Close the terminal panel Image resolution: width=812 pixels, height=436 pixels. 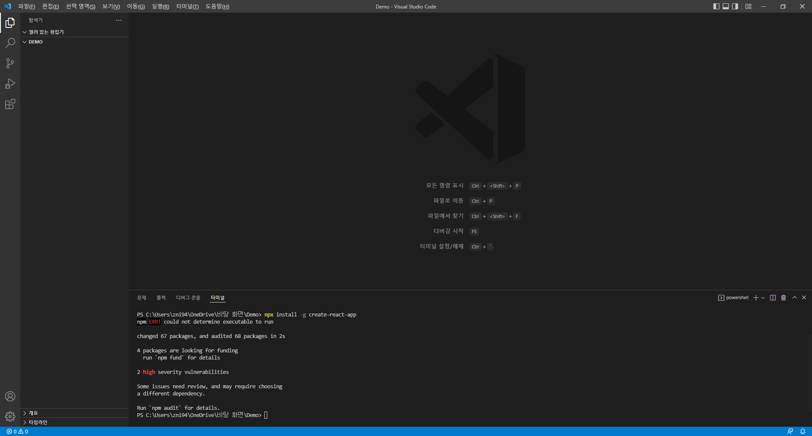pyautogui.click(x=804, y=297)
